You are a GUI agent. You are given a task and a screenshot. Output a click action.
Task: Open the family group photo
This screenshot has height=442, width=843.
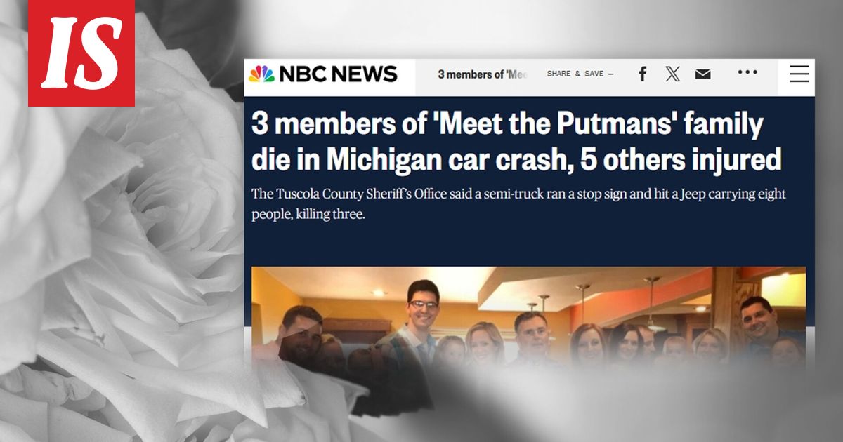tap(529, 319)
